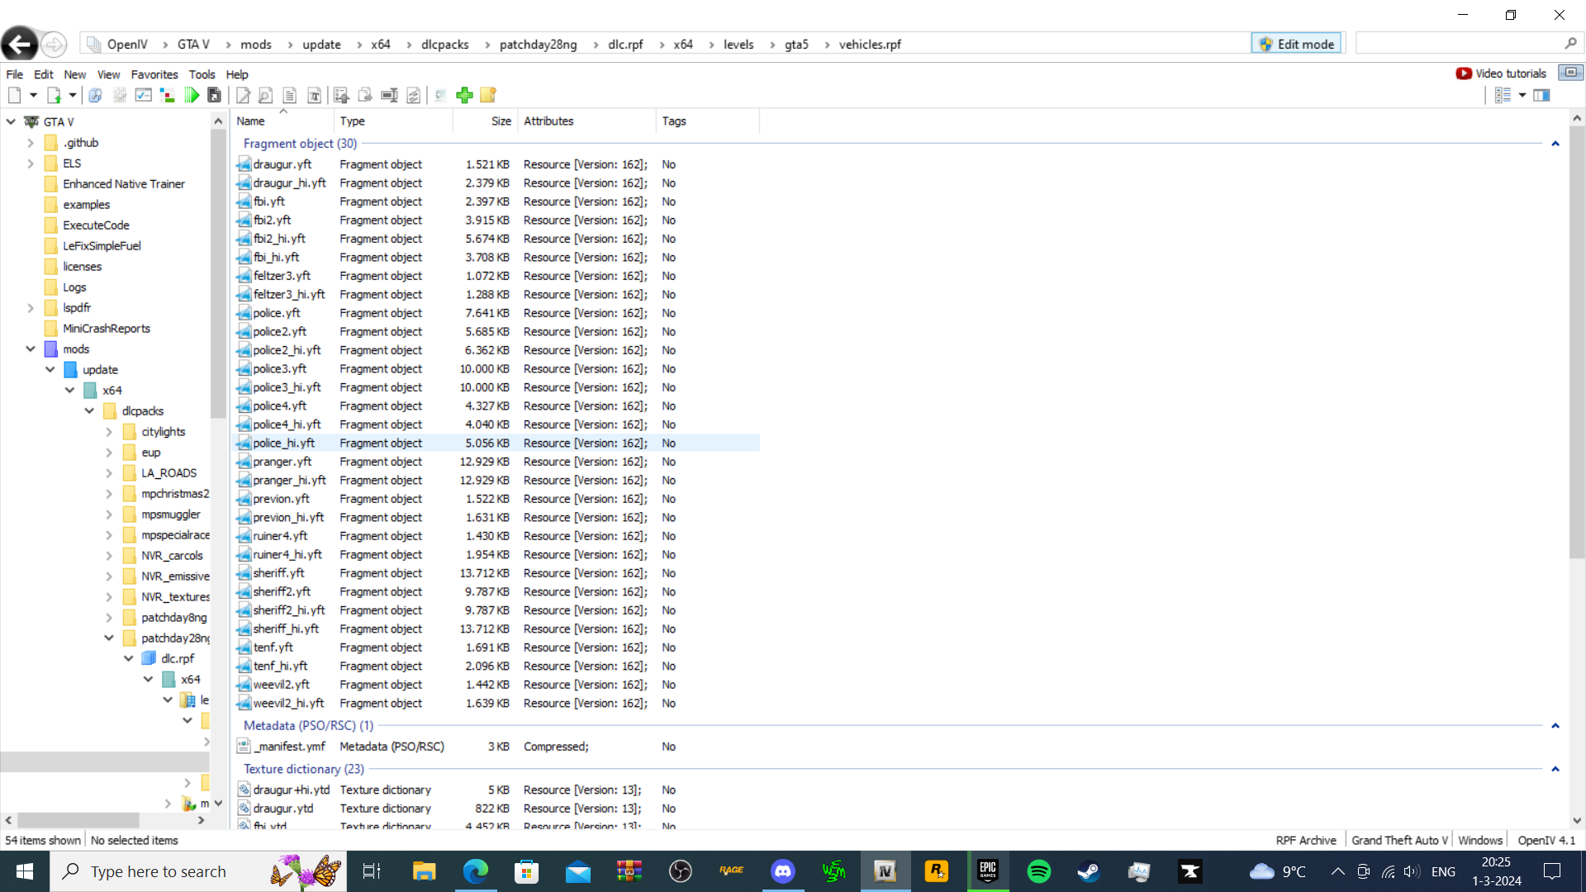The width and height of the screenshot is (1586, 892).
Task: Collapse the Fragment object group
Action: [x=1555, y=144]
